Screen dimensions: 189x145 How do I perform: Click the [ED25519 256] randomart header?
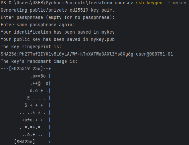pyautogui.click(x=26, y=69)
